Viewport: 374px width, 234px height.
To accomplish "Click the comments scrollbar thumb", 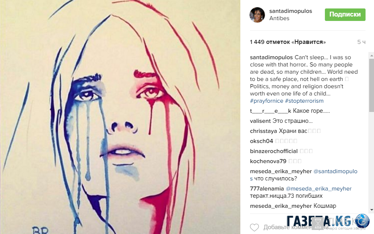I will [x=371, y=85].
